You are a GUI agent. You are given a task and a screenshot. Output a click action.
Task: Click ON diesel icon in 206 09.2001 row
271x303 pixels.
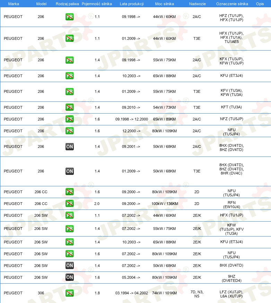[x=69, y=147]
